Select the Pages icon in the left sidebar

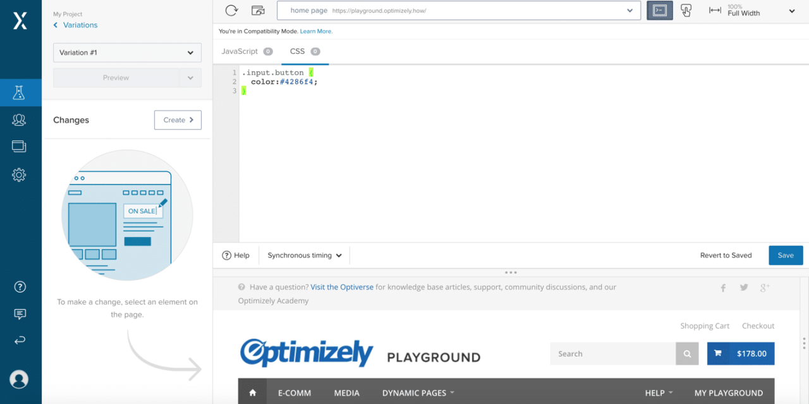click(x=20, y=146)
